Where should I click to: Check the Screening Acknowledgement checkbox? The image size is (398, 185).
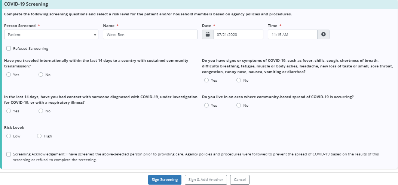[9, 154]
